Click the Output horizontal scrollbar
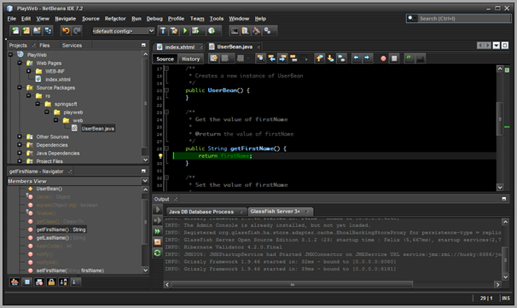 292,284
